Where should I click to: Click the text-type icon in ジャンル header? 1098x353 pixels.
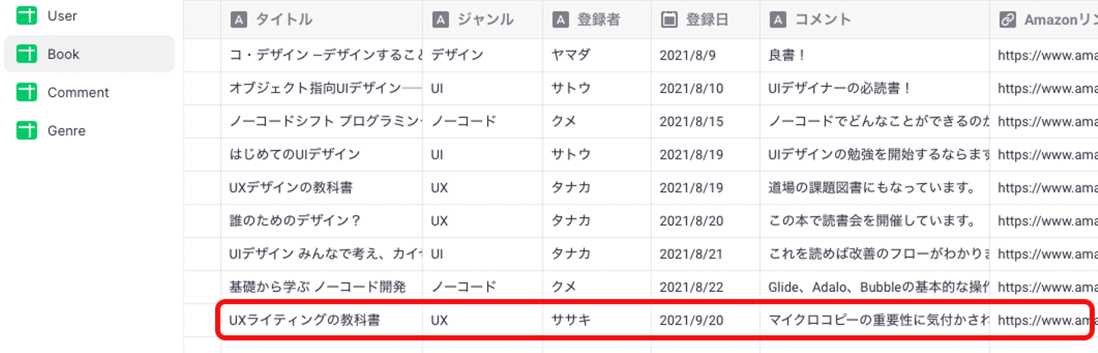point(440,20)
